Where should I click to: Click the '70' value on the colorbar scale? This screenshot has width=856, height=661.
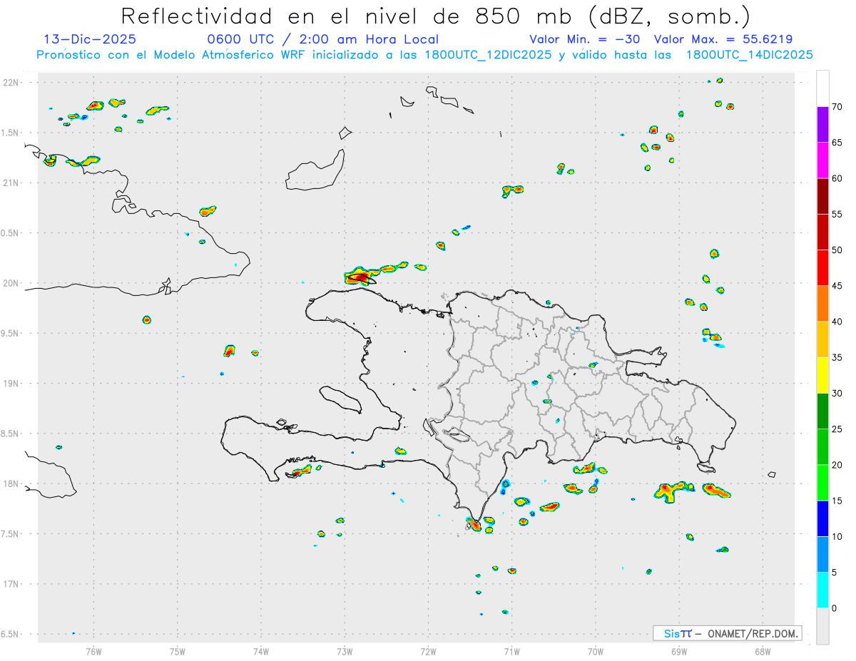point(837,107)
